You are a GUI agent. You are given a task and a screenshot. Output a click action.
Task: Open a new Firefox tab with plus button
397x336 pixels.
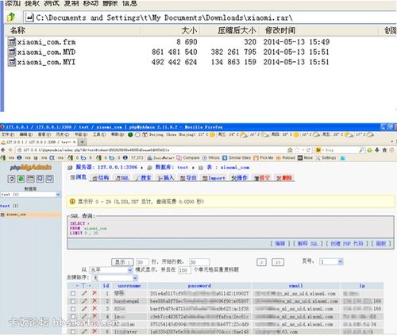(x=83, y=142)
